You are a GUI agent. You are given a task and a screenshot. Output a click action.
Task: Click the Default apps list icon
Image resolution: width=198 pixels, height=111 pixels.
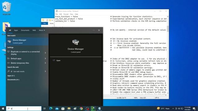pos(8,58)
